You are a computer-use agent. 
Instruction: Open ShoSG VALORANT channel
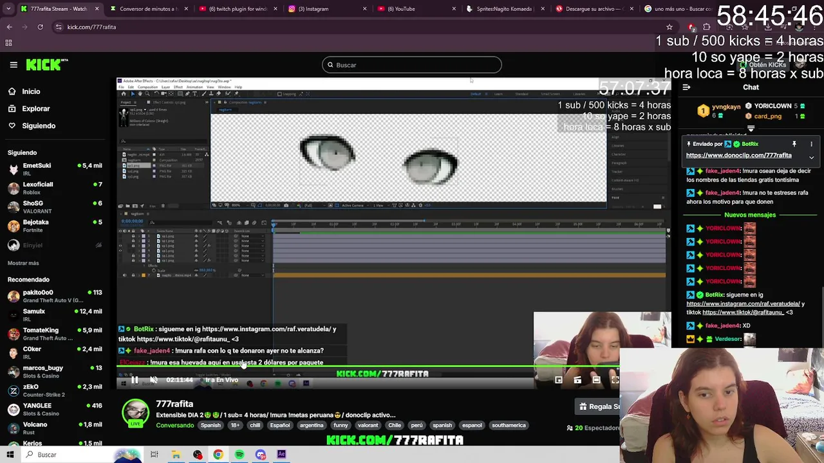55,206
